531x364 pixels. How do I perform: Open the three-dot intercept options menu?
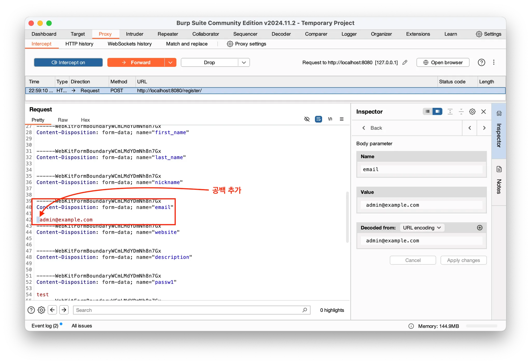[x=494, y=62]
